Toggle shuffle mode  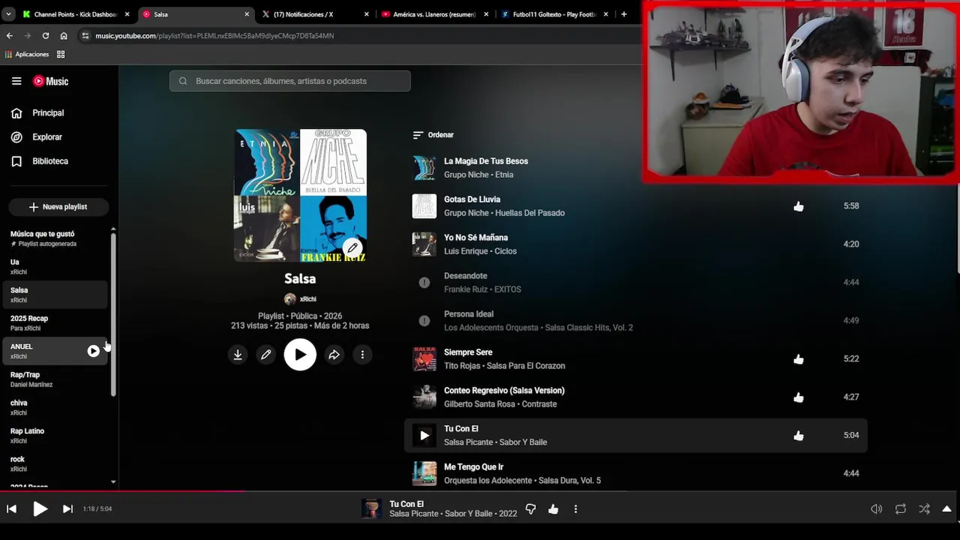tap(924, 509)
